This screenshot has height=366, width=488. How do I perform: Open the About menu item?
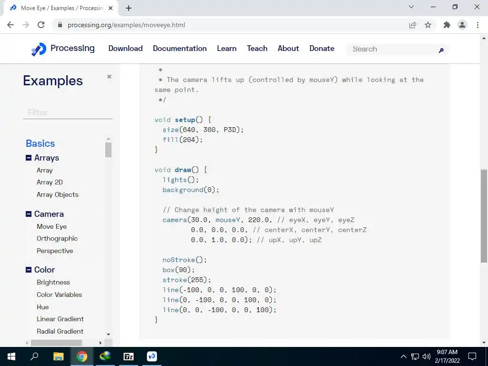tap(288, 48)
